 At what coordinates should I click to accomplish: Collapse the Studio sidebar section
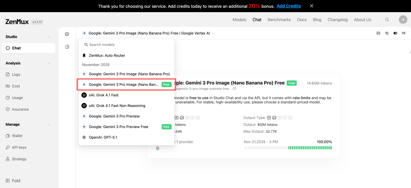49,37
